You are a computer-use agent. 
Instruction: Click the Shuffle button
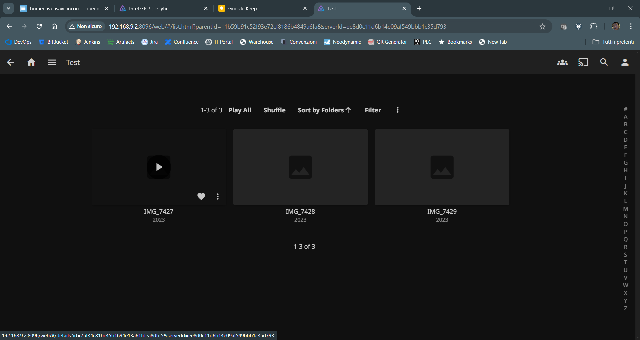(274, 110)
